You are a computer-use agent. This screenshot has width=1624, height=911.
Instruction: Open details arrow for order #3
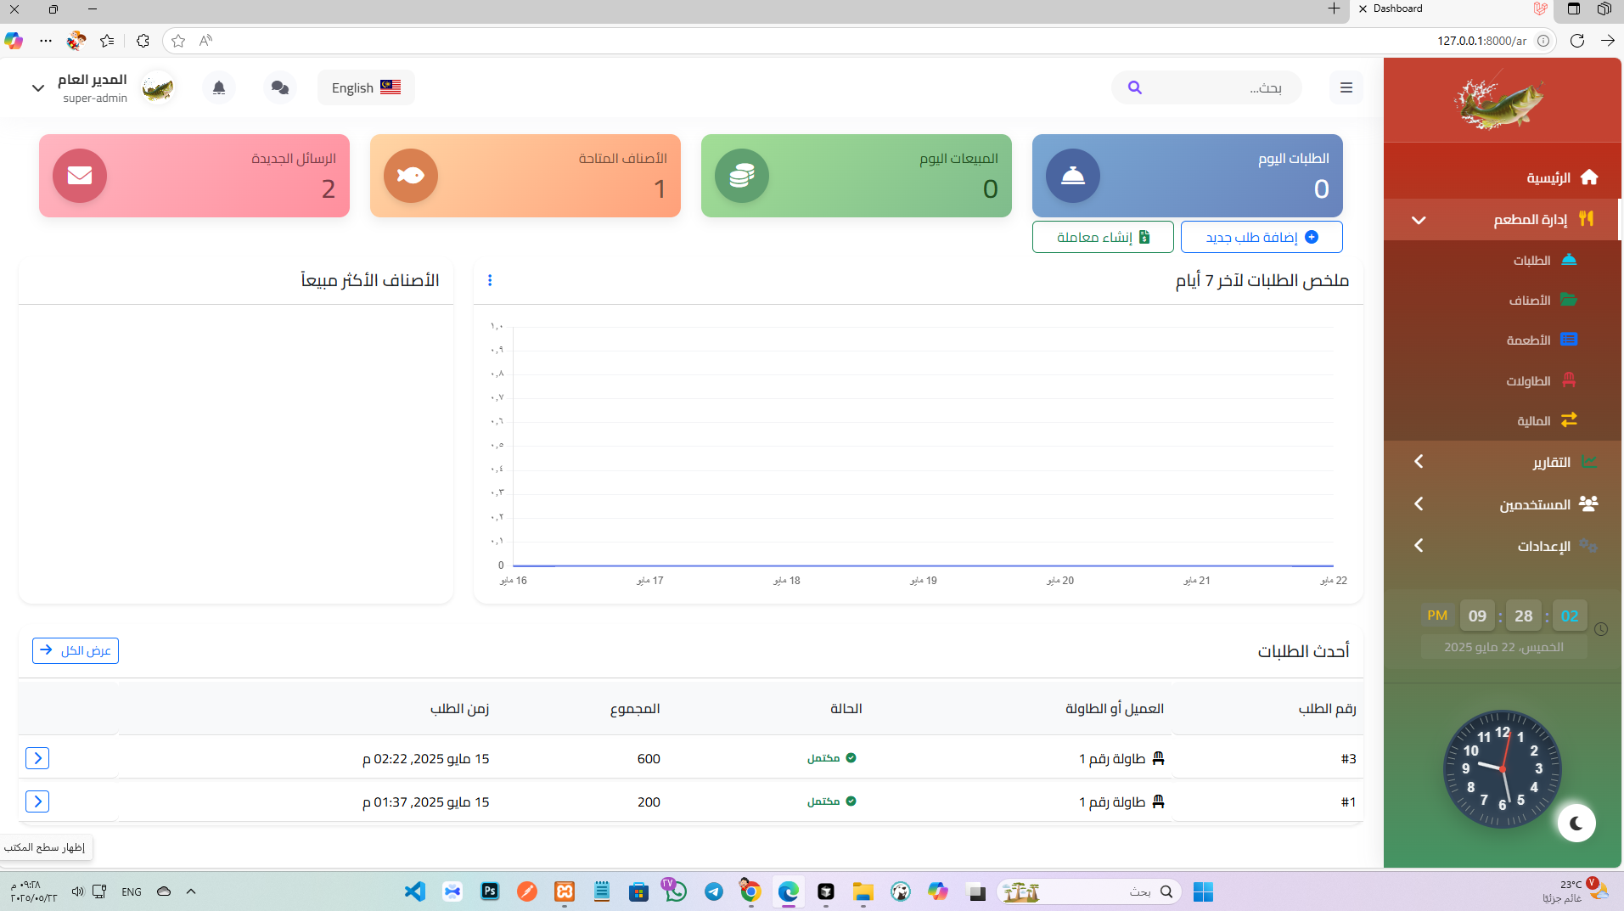(x=37, y=757)
